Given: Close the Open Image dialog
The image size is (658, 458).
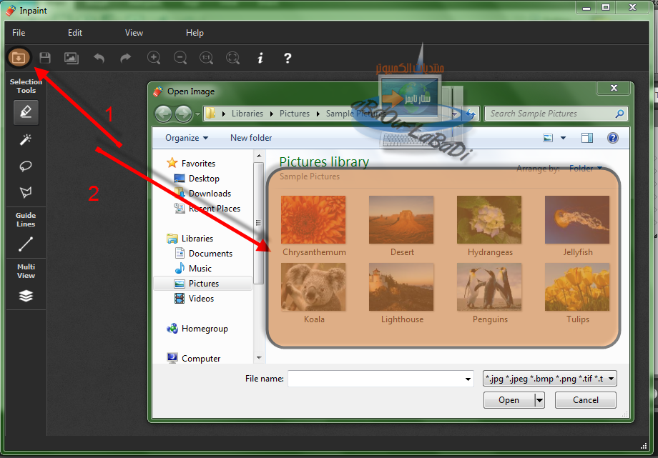Looking at the screenshot, I should [614, 88].
